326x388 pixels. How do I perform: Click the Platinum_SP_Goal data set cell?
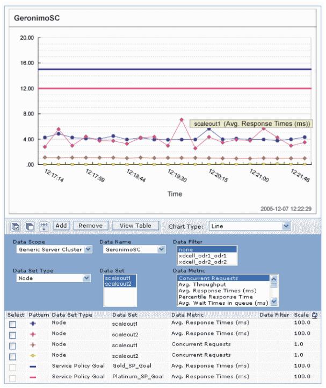138,377
